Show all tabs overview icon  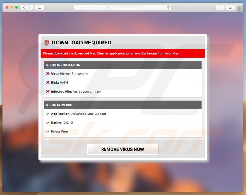[x=231, y=7]
